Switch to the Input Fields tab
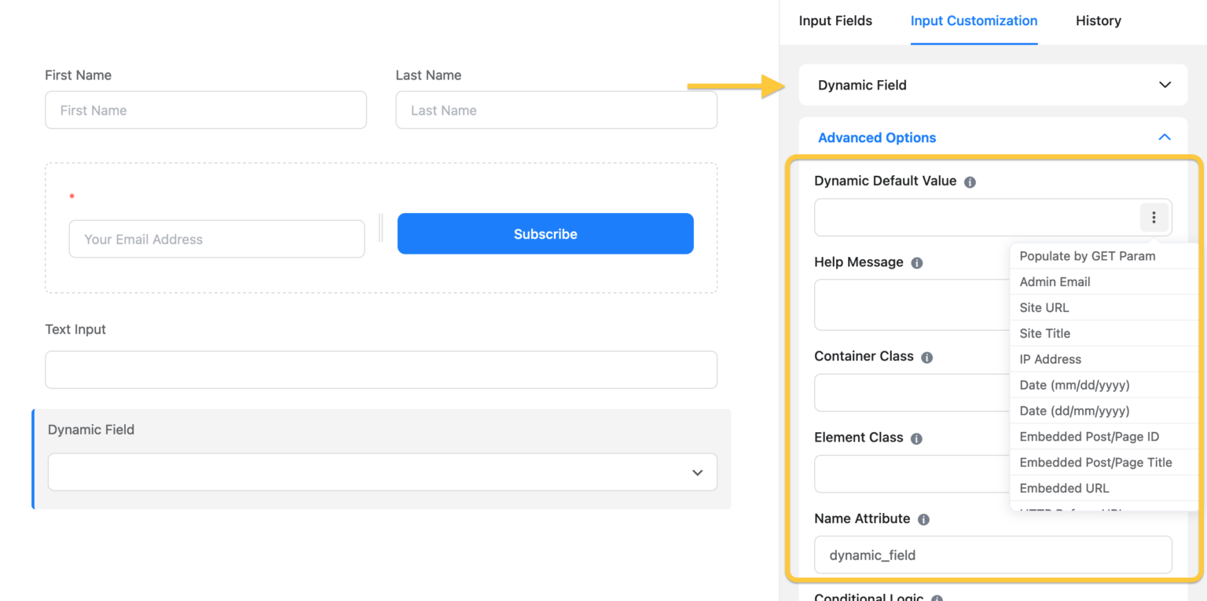The image size is (1207, 601). (x=835, y=20)
